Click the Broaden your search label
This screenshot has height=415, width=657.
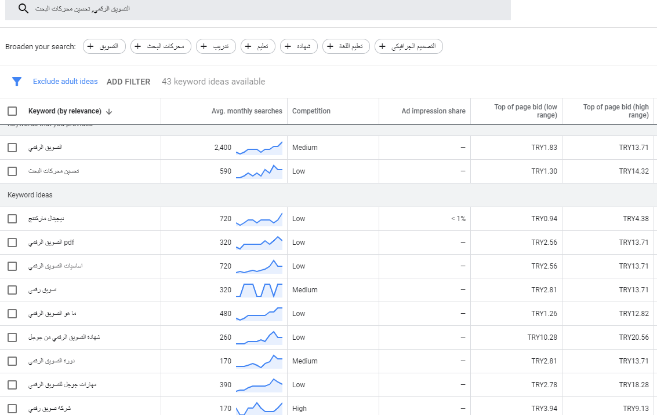(x=41, y=46)
